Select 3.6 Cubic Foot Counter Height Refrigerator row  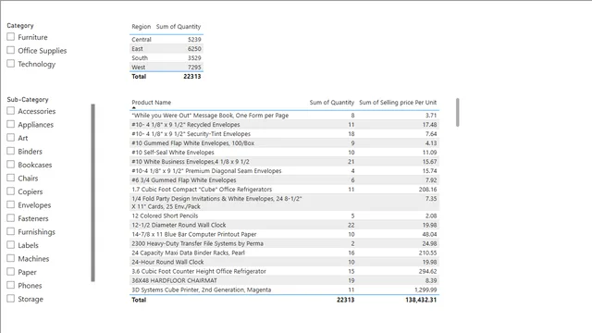284,271
